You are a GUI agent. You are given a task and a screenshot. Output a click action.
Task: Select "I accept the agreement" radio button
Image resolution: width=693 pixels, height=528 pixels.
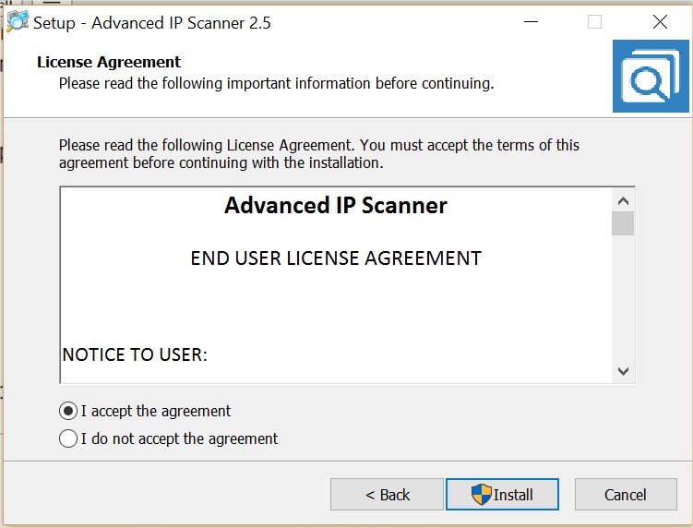click(68, 411)
